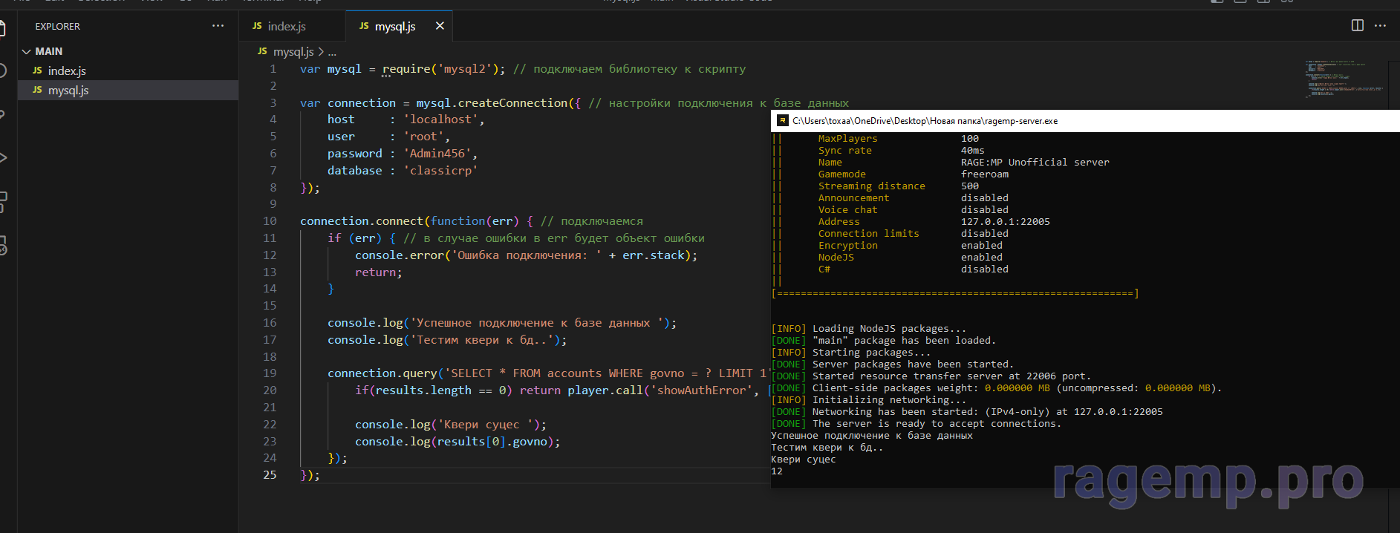The height and width of the screenshot is (533, 1400).
Task: Click the Split Editor Right icon
Action: (1357, 25)
